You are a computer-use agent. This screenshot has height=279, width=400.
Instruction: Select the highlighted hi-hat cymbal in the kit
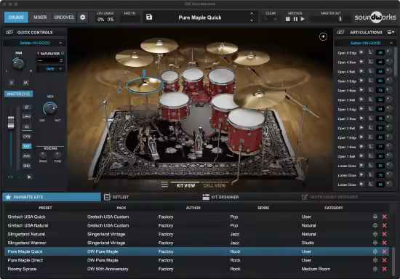point(145,85)
